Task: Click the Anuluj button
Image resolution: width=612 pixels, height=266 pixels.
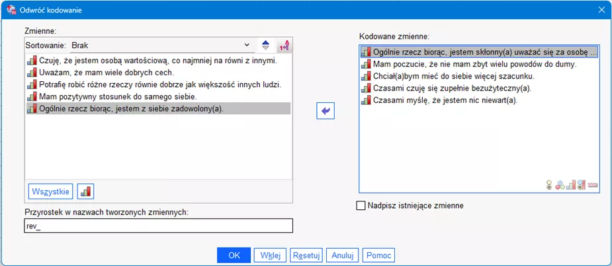Action: coord(343,255)
